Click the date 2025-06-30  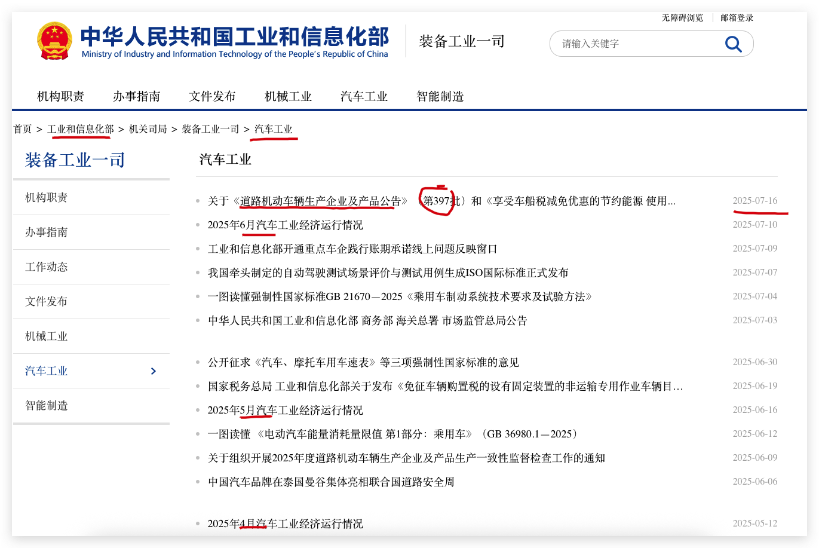(x=755, y=362)
